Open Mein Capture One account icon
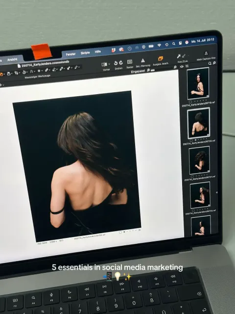 click(206, 53)
